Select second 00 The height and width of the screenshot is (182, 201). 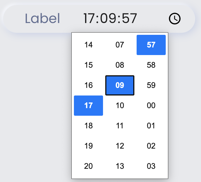[151, 106]
